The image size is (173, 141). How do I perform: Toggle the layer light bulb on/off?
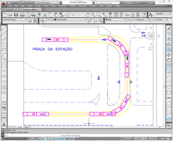46,20
